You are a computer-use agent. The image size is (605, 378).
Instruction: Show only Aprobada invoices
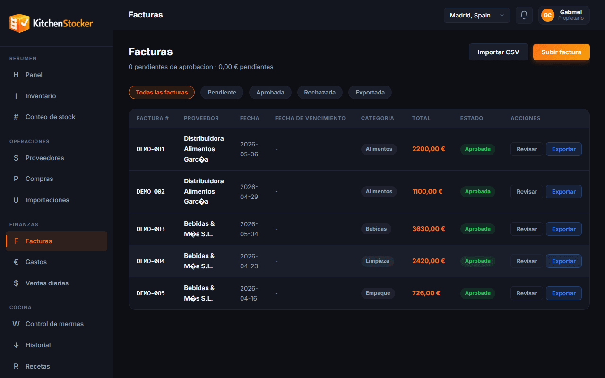270,93
